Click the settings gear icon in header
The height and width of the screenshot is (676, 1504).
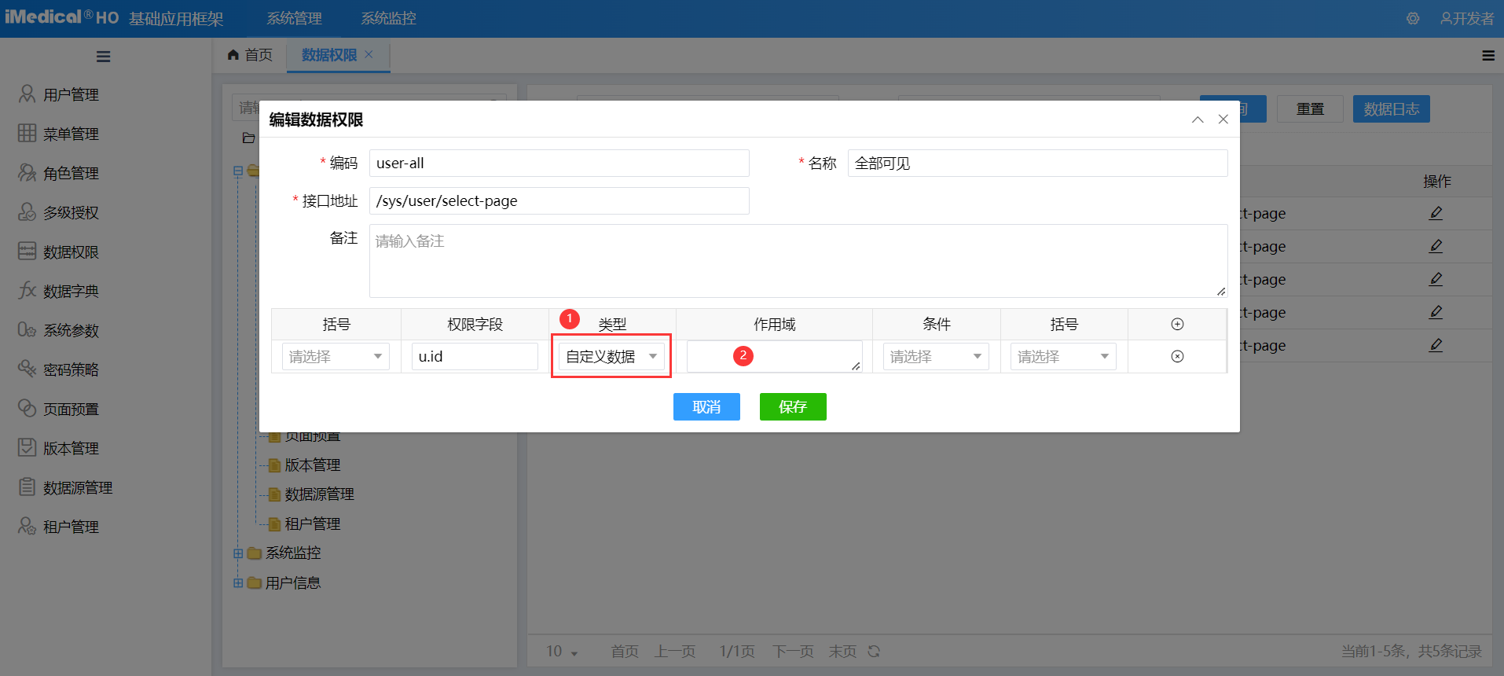pyautogui.click(x=1413, y=19)
